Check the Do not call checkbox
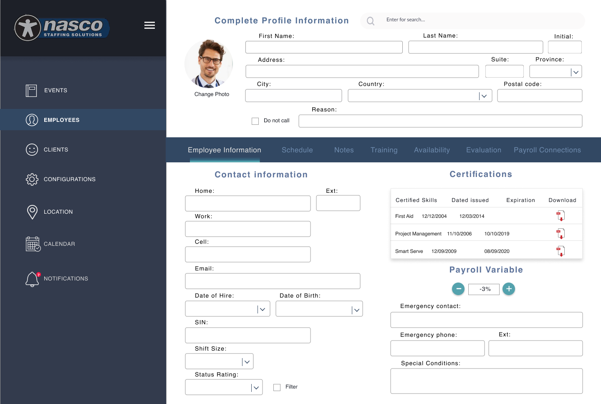The width and height of the screenshot is (601, 404). tap(255, 121)
